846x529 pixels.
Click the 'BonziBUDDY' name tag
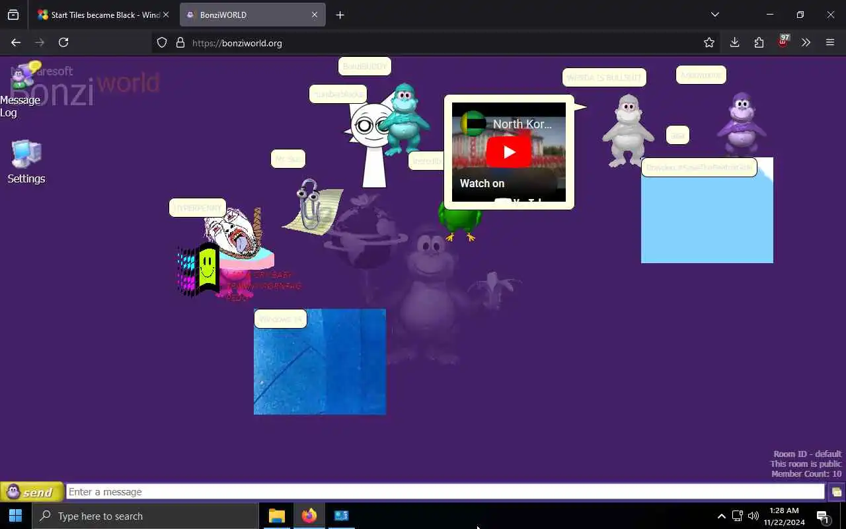[365, 67]
